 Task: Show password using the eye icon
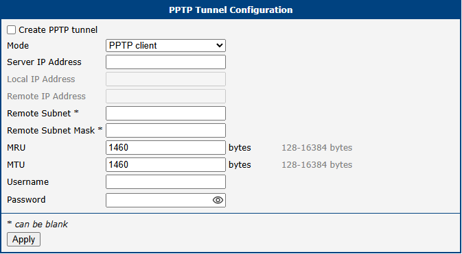(218, 200)
